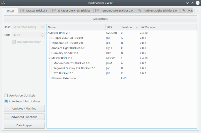Click the UID JmM cell
Image resolution: width=201 pixels, height=133 pixels.
click(x=109, y=63)
